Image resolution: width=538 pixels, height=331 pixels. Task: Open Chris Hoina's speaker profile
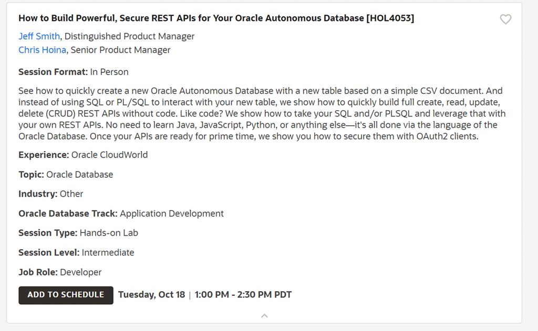pos(42,50)
